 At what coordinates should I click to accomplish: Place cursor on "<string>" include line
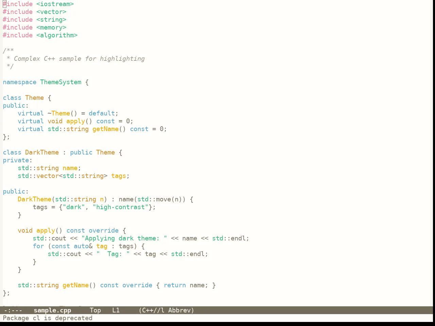click(x=51, y=20)
